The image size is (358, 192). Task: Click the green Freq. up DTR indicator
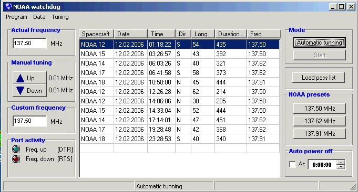tap(16, 150)
